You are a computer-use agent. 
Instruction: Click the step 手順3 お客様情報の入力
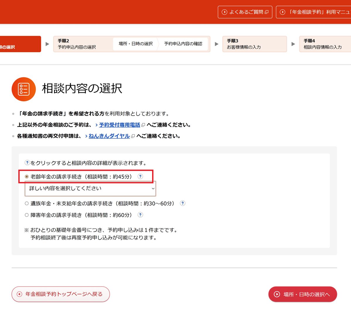pyautogui.click(x=254, y=44)
